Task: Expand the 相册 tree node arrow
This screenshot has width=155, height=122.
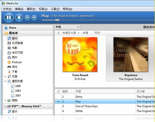Action: point(5,101)
